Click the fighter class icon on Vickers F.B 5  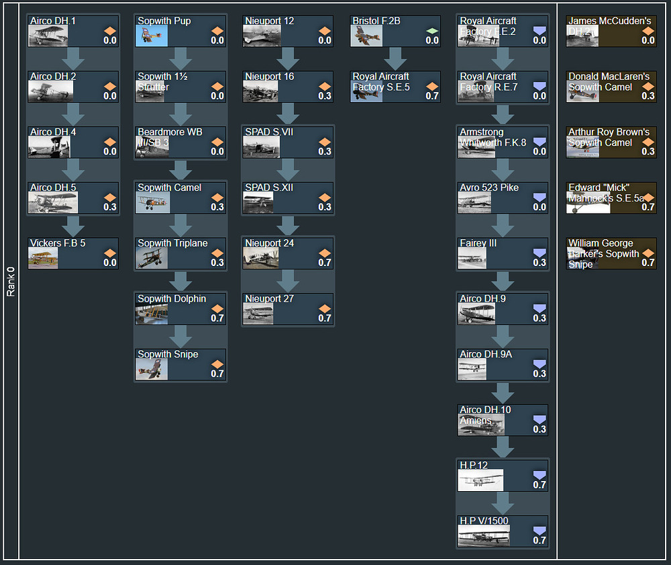(x=110, y=253)
